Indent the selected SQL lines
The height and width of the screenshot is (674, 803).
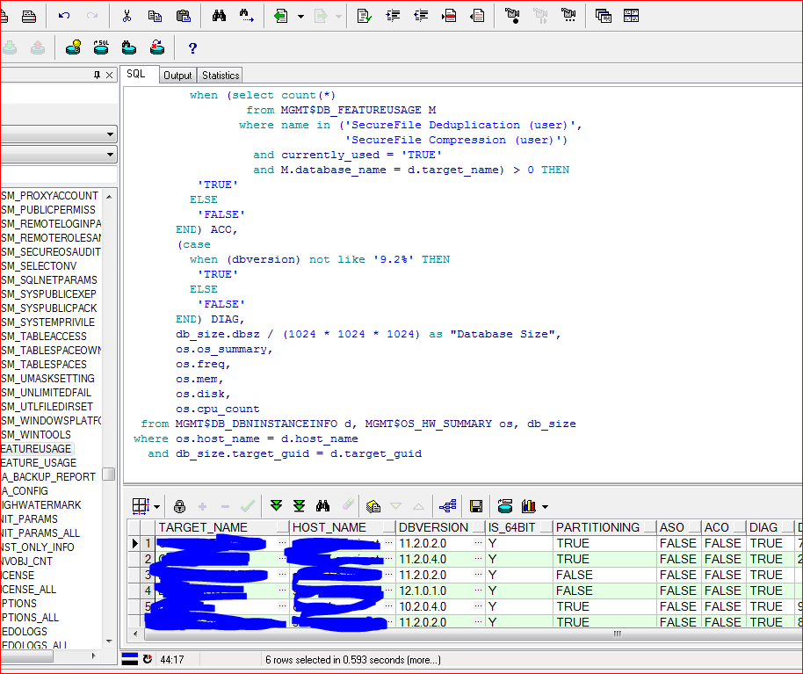pos(393,15)
